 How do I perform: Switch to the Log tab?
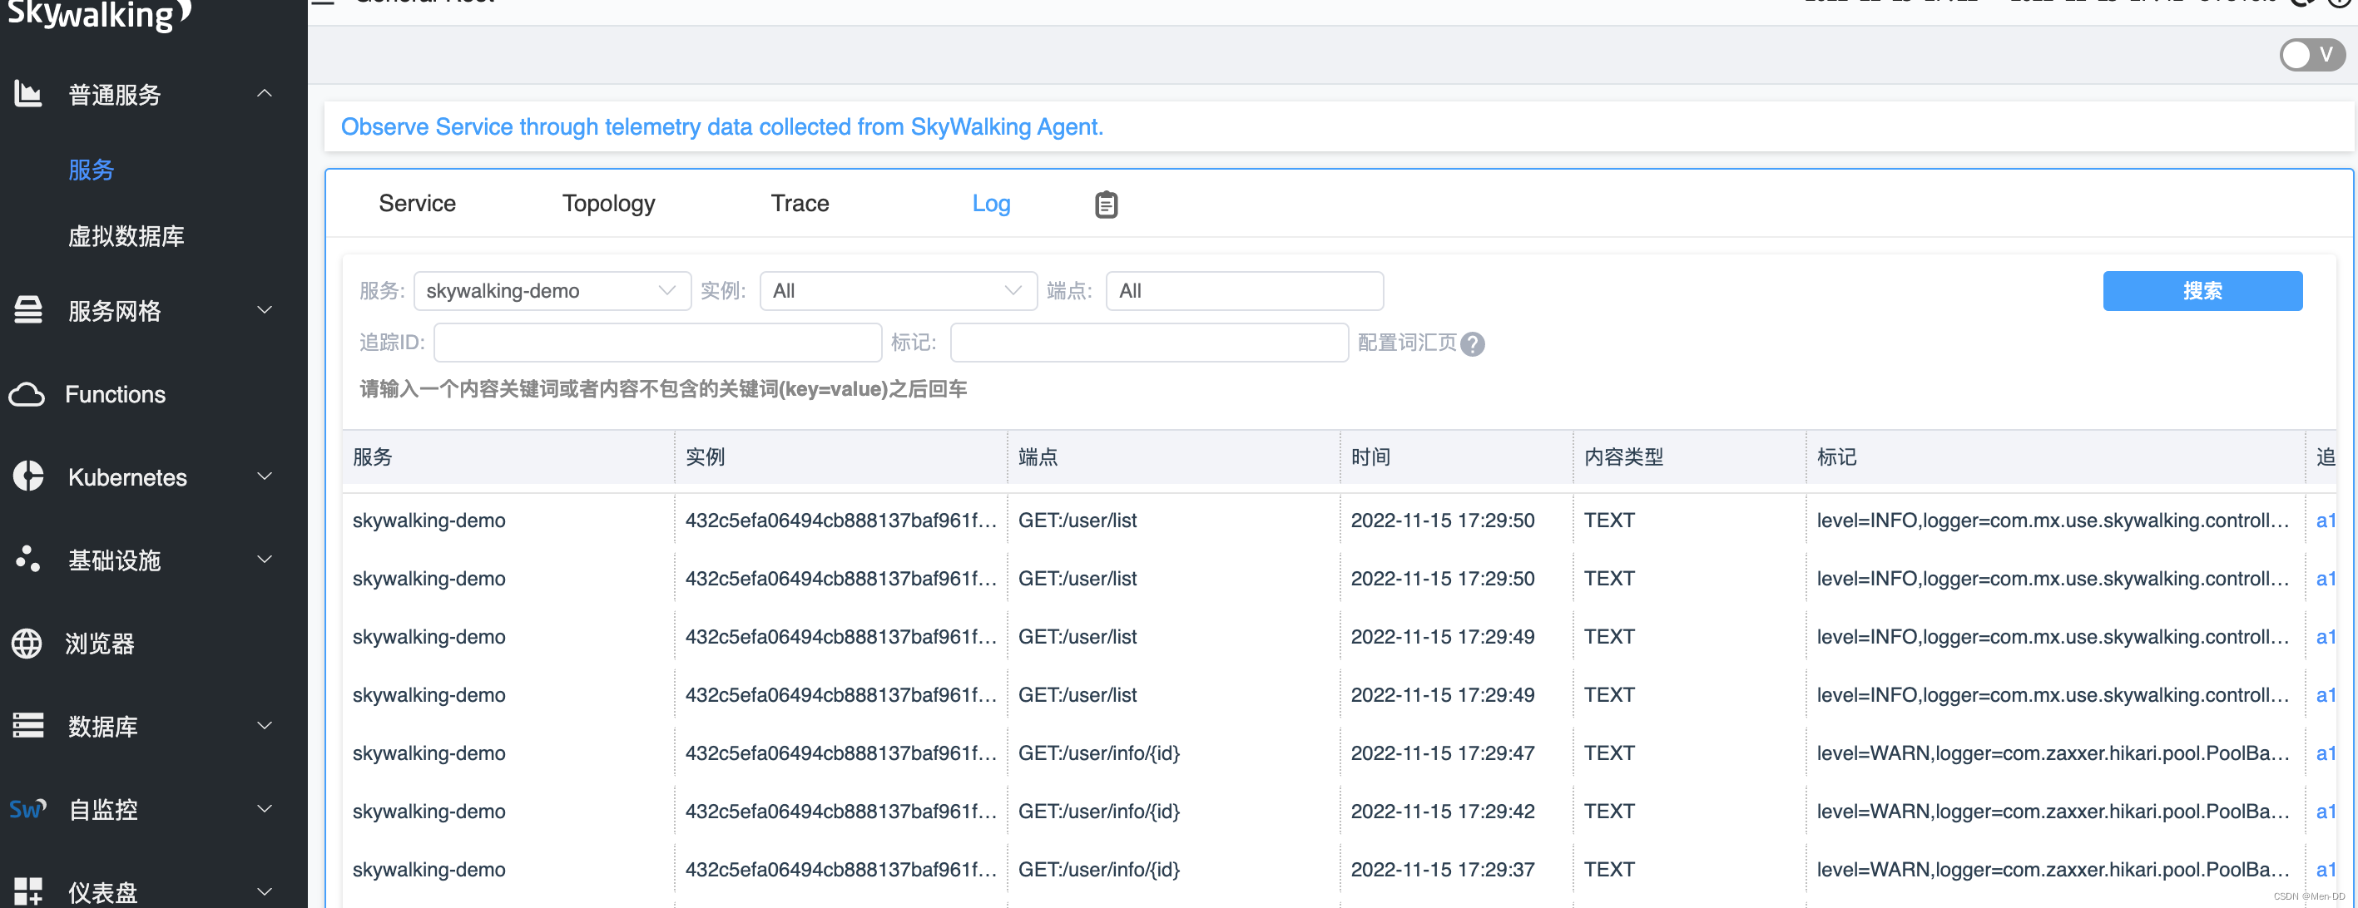(x=990, y=203)
